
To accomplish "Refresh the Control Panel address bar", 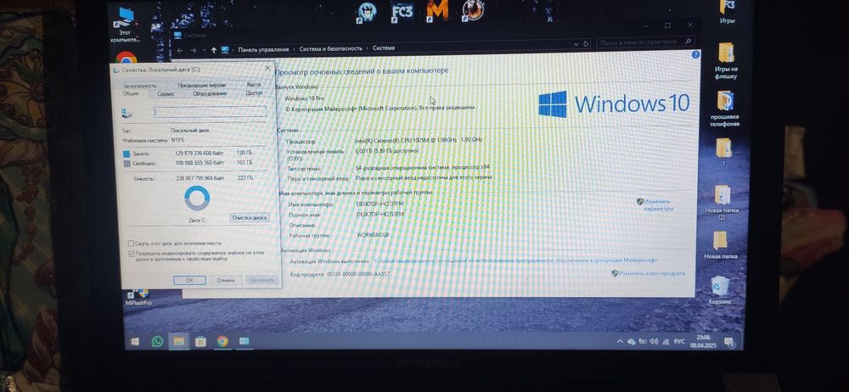I will click(585, 43).
